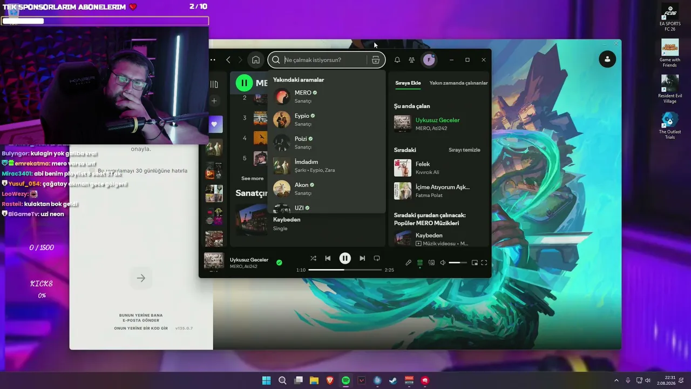Go back with the left chevron arrow

(228, 60)
